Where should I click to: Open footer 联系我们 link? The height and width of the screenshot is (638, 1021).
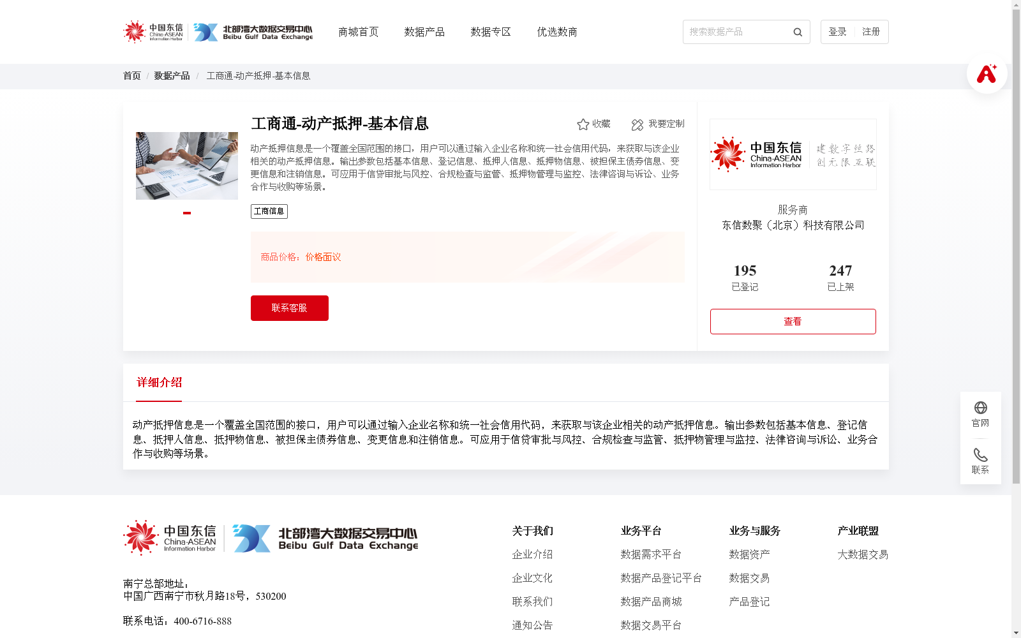click(x=532, y=602)
